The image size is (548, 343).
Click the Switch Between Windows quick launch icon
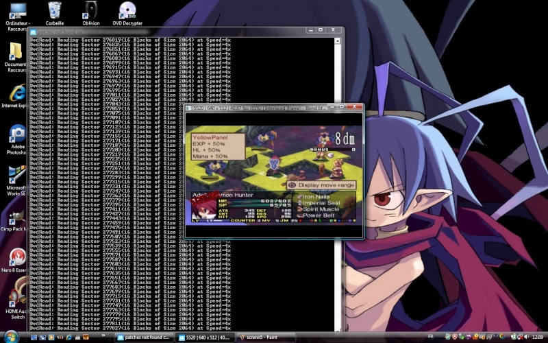pos(42,338)
